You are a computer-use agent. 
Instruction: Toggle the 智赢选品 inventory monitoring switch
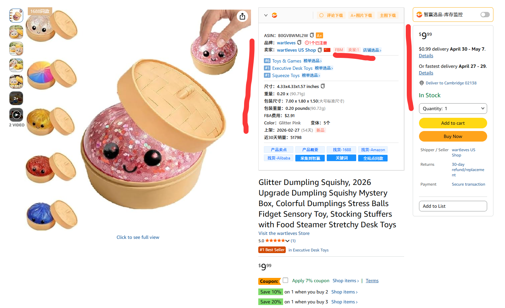coord(485,15)
